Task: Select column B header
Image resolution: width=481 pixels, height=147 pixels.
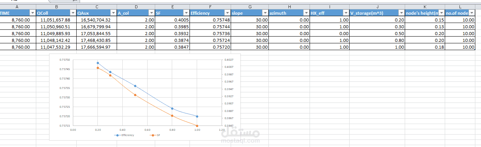Action: (56, 7)
